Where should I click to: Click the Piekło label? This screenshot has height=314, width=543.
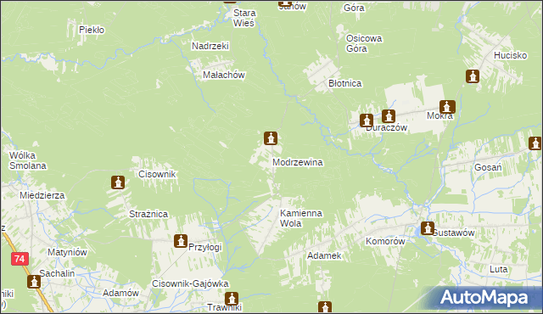[x=92, y=30]
